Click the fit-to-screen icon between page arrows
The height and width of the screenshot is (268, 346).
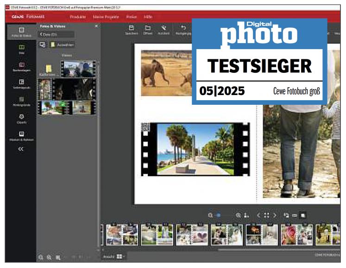266,215
